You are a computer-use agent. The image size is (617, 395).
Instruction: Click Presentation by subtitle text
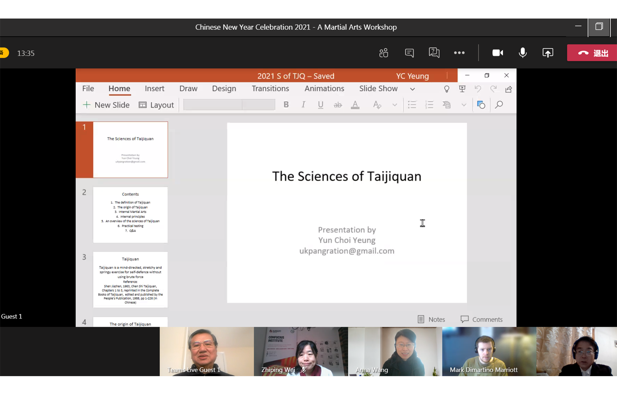347,230
